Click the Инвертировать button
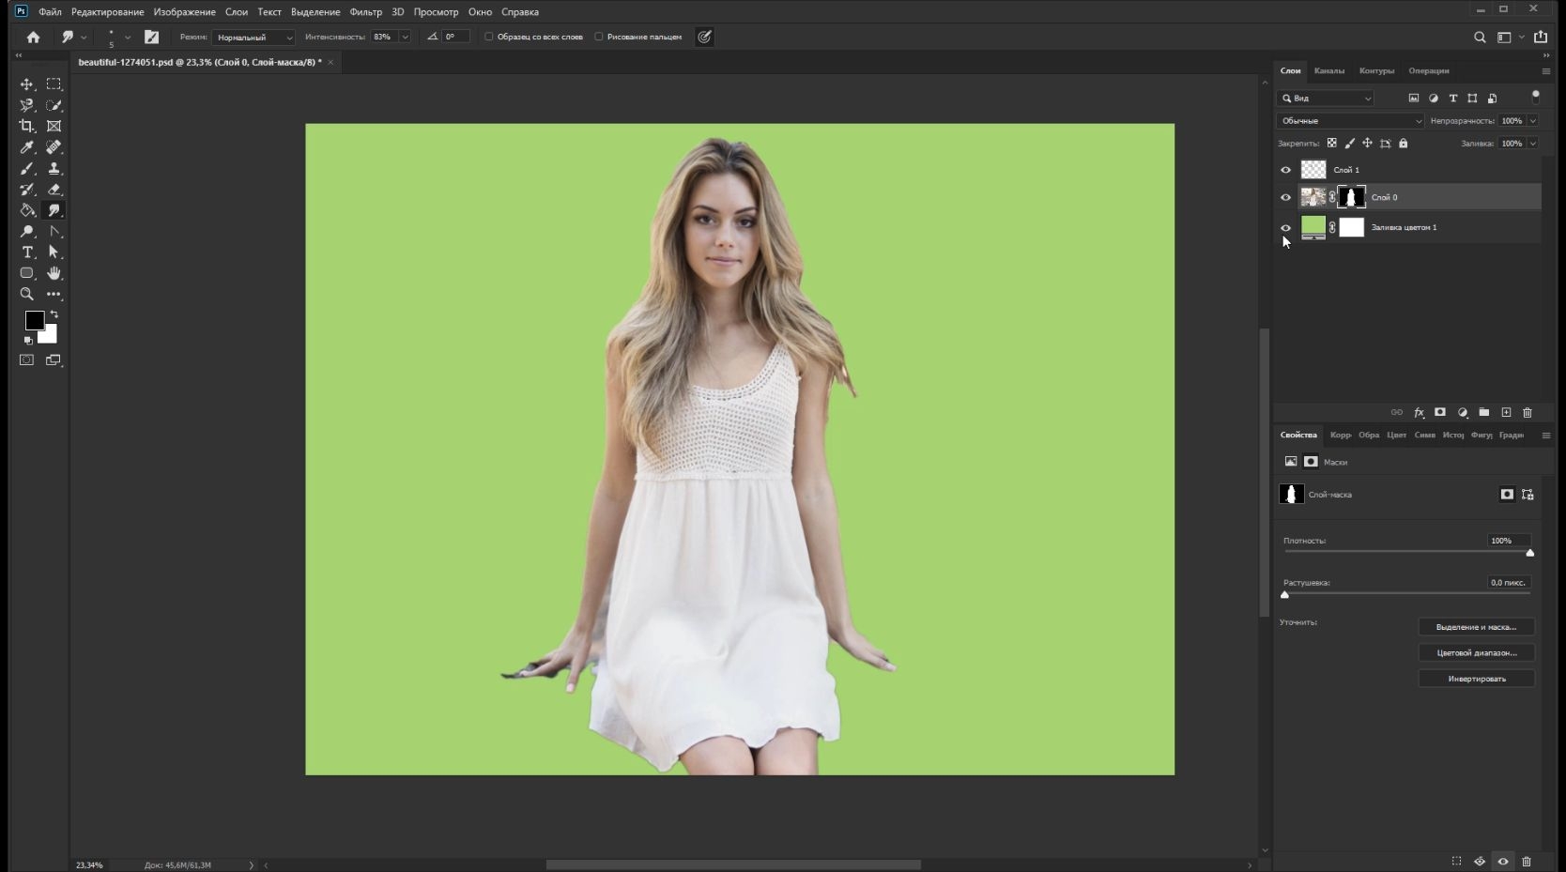Viewport: 1566px width, 872px height. pos(1476,679)
